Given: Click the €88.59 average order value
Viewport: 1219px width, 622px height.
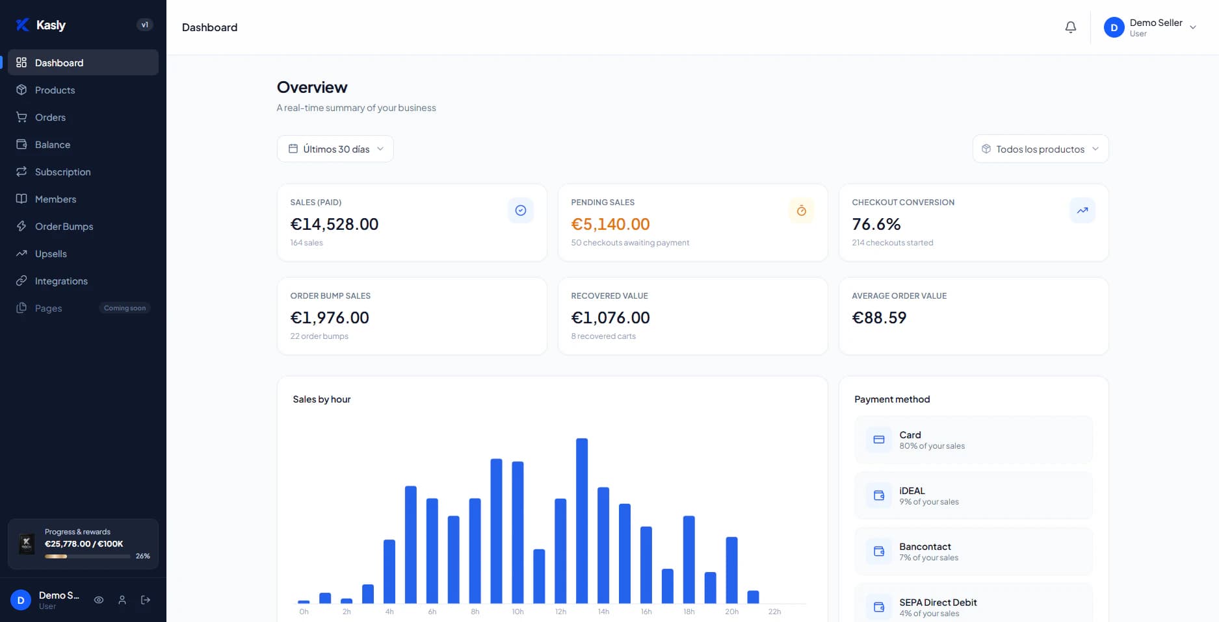Looking at the screenshot, I should coord(879,317).
